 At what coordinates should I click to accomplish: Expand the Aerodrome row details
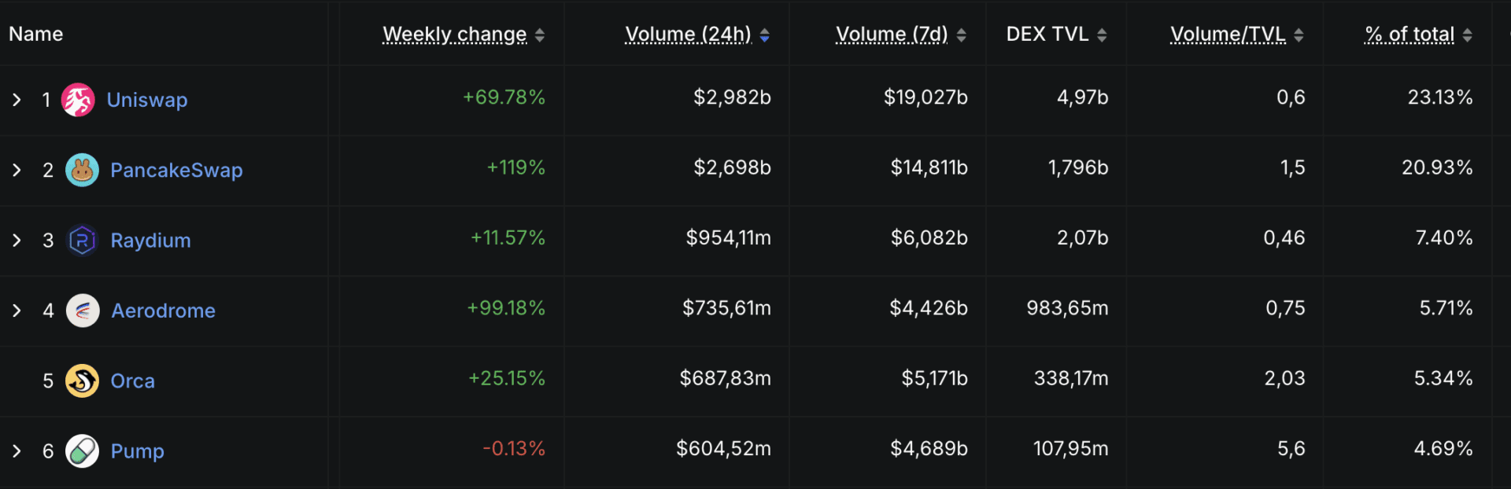(17, 311)
